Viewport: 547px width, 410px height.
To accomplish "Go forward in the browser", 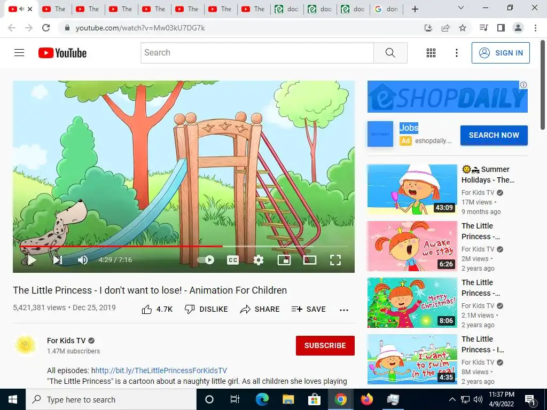I will pyautogui.click(x=29, y=28).
